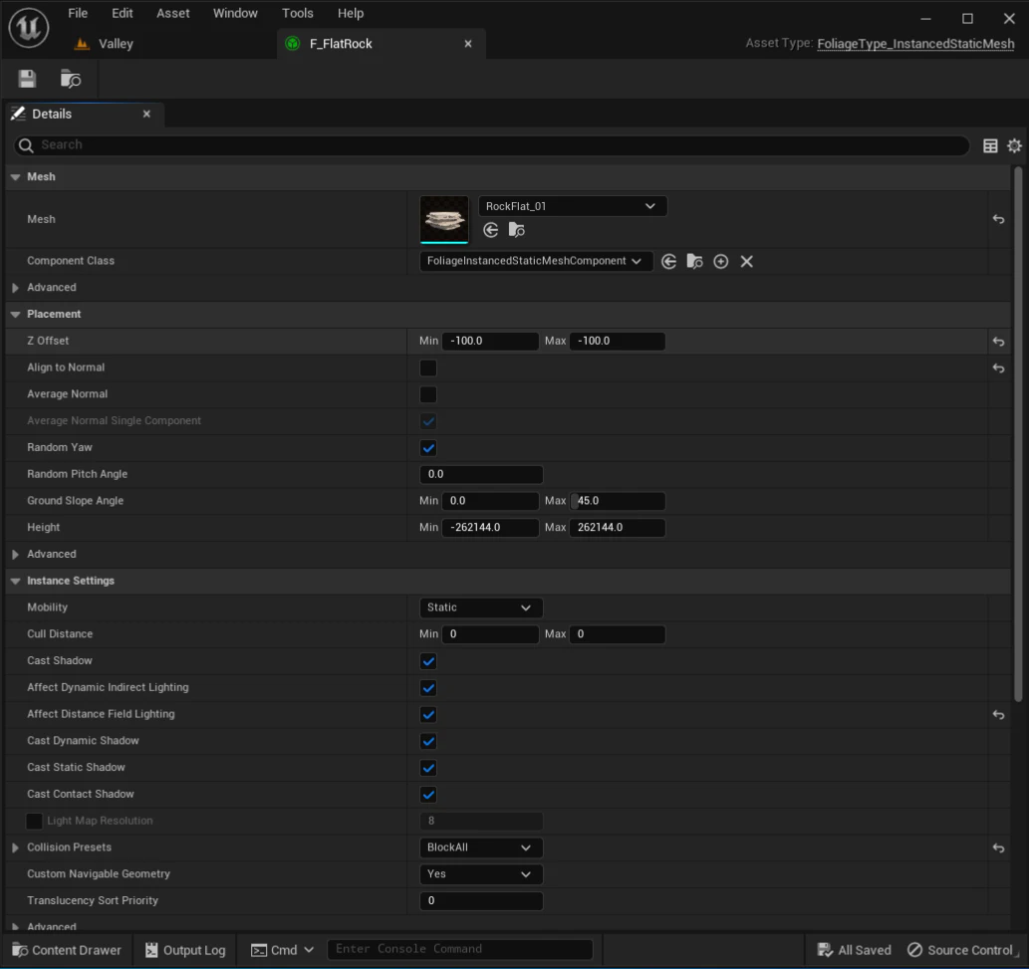The image size is (1029, 969).
Task: Toggle Cast Shadow checkbox
Action: pos(428,661)
